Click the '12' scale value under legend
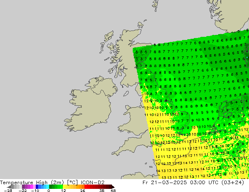249x192 pixels. (64, 190)
